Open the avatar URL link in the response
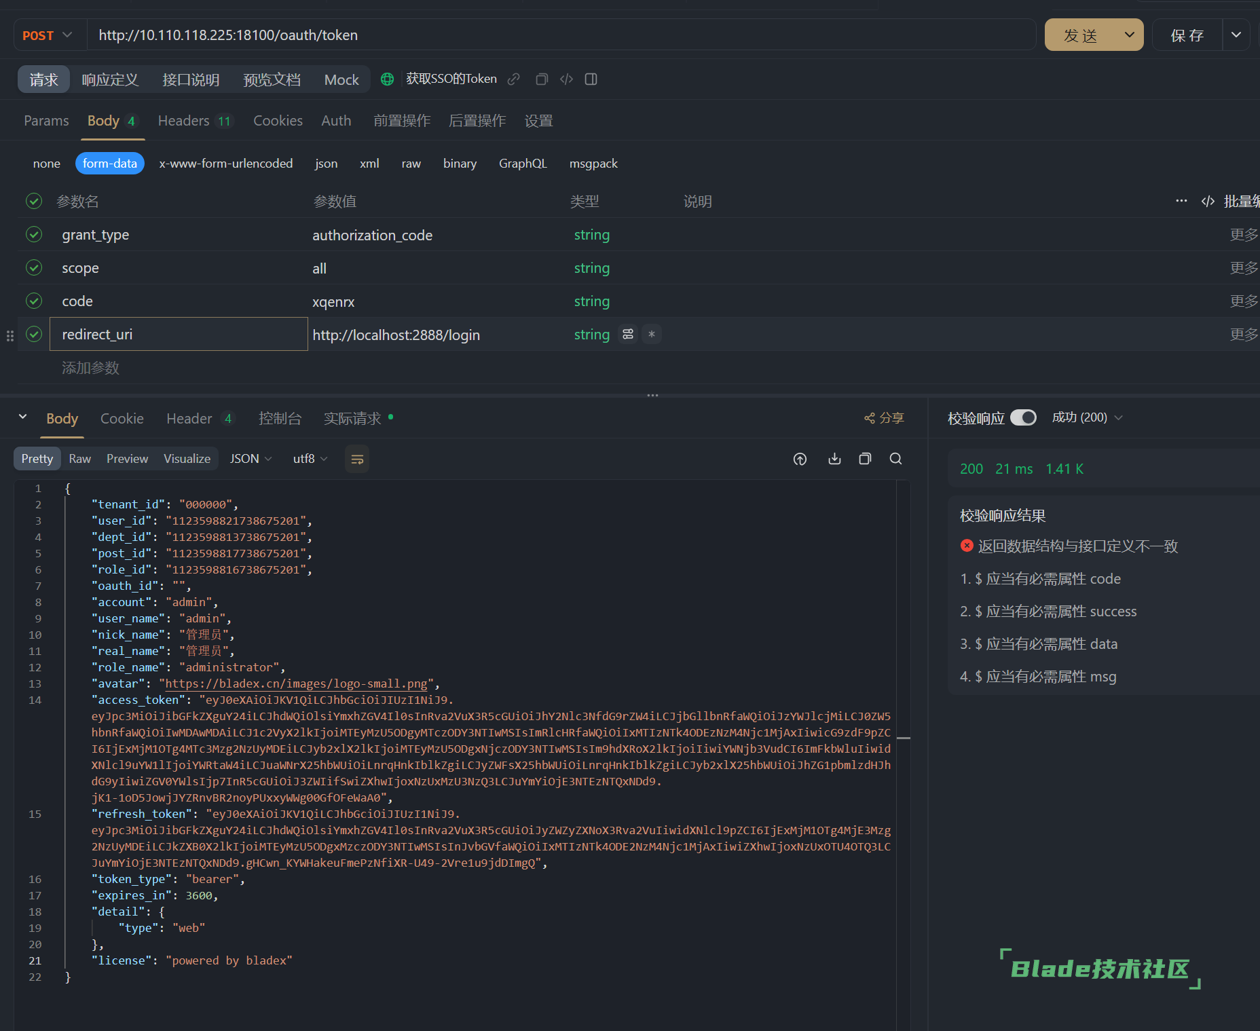The width and height of the screenshot is (1260, 1031). (x=297, y=684)
